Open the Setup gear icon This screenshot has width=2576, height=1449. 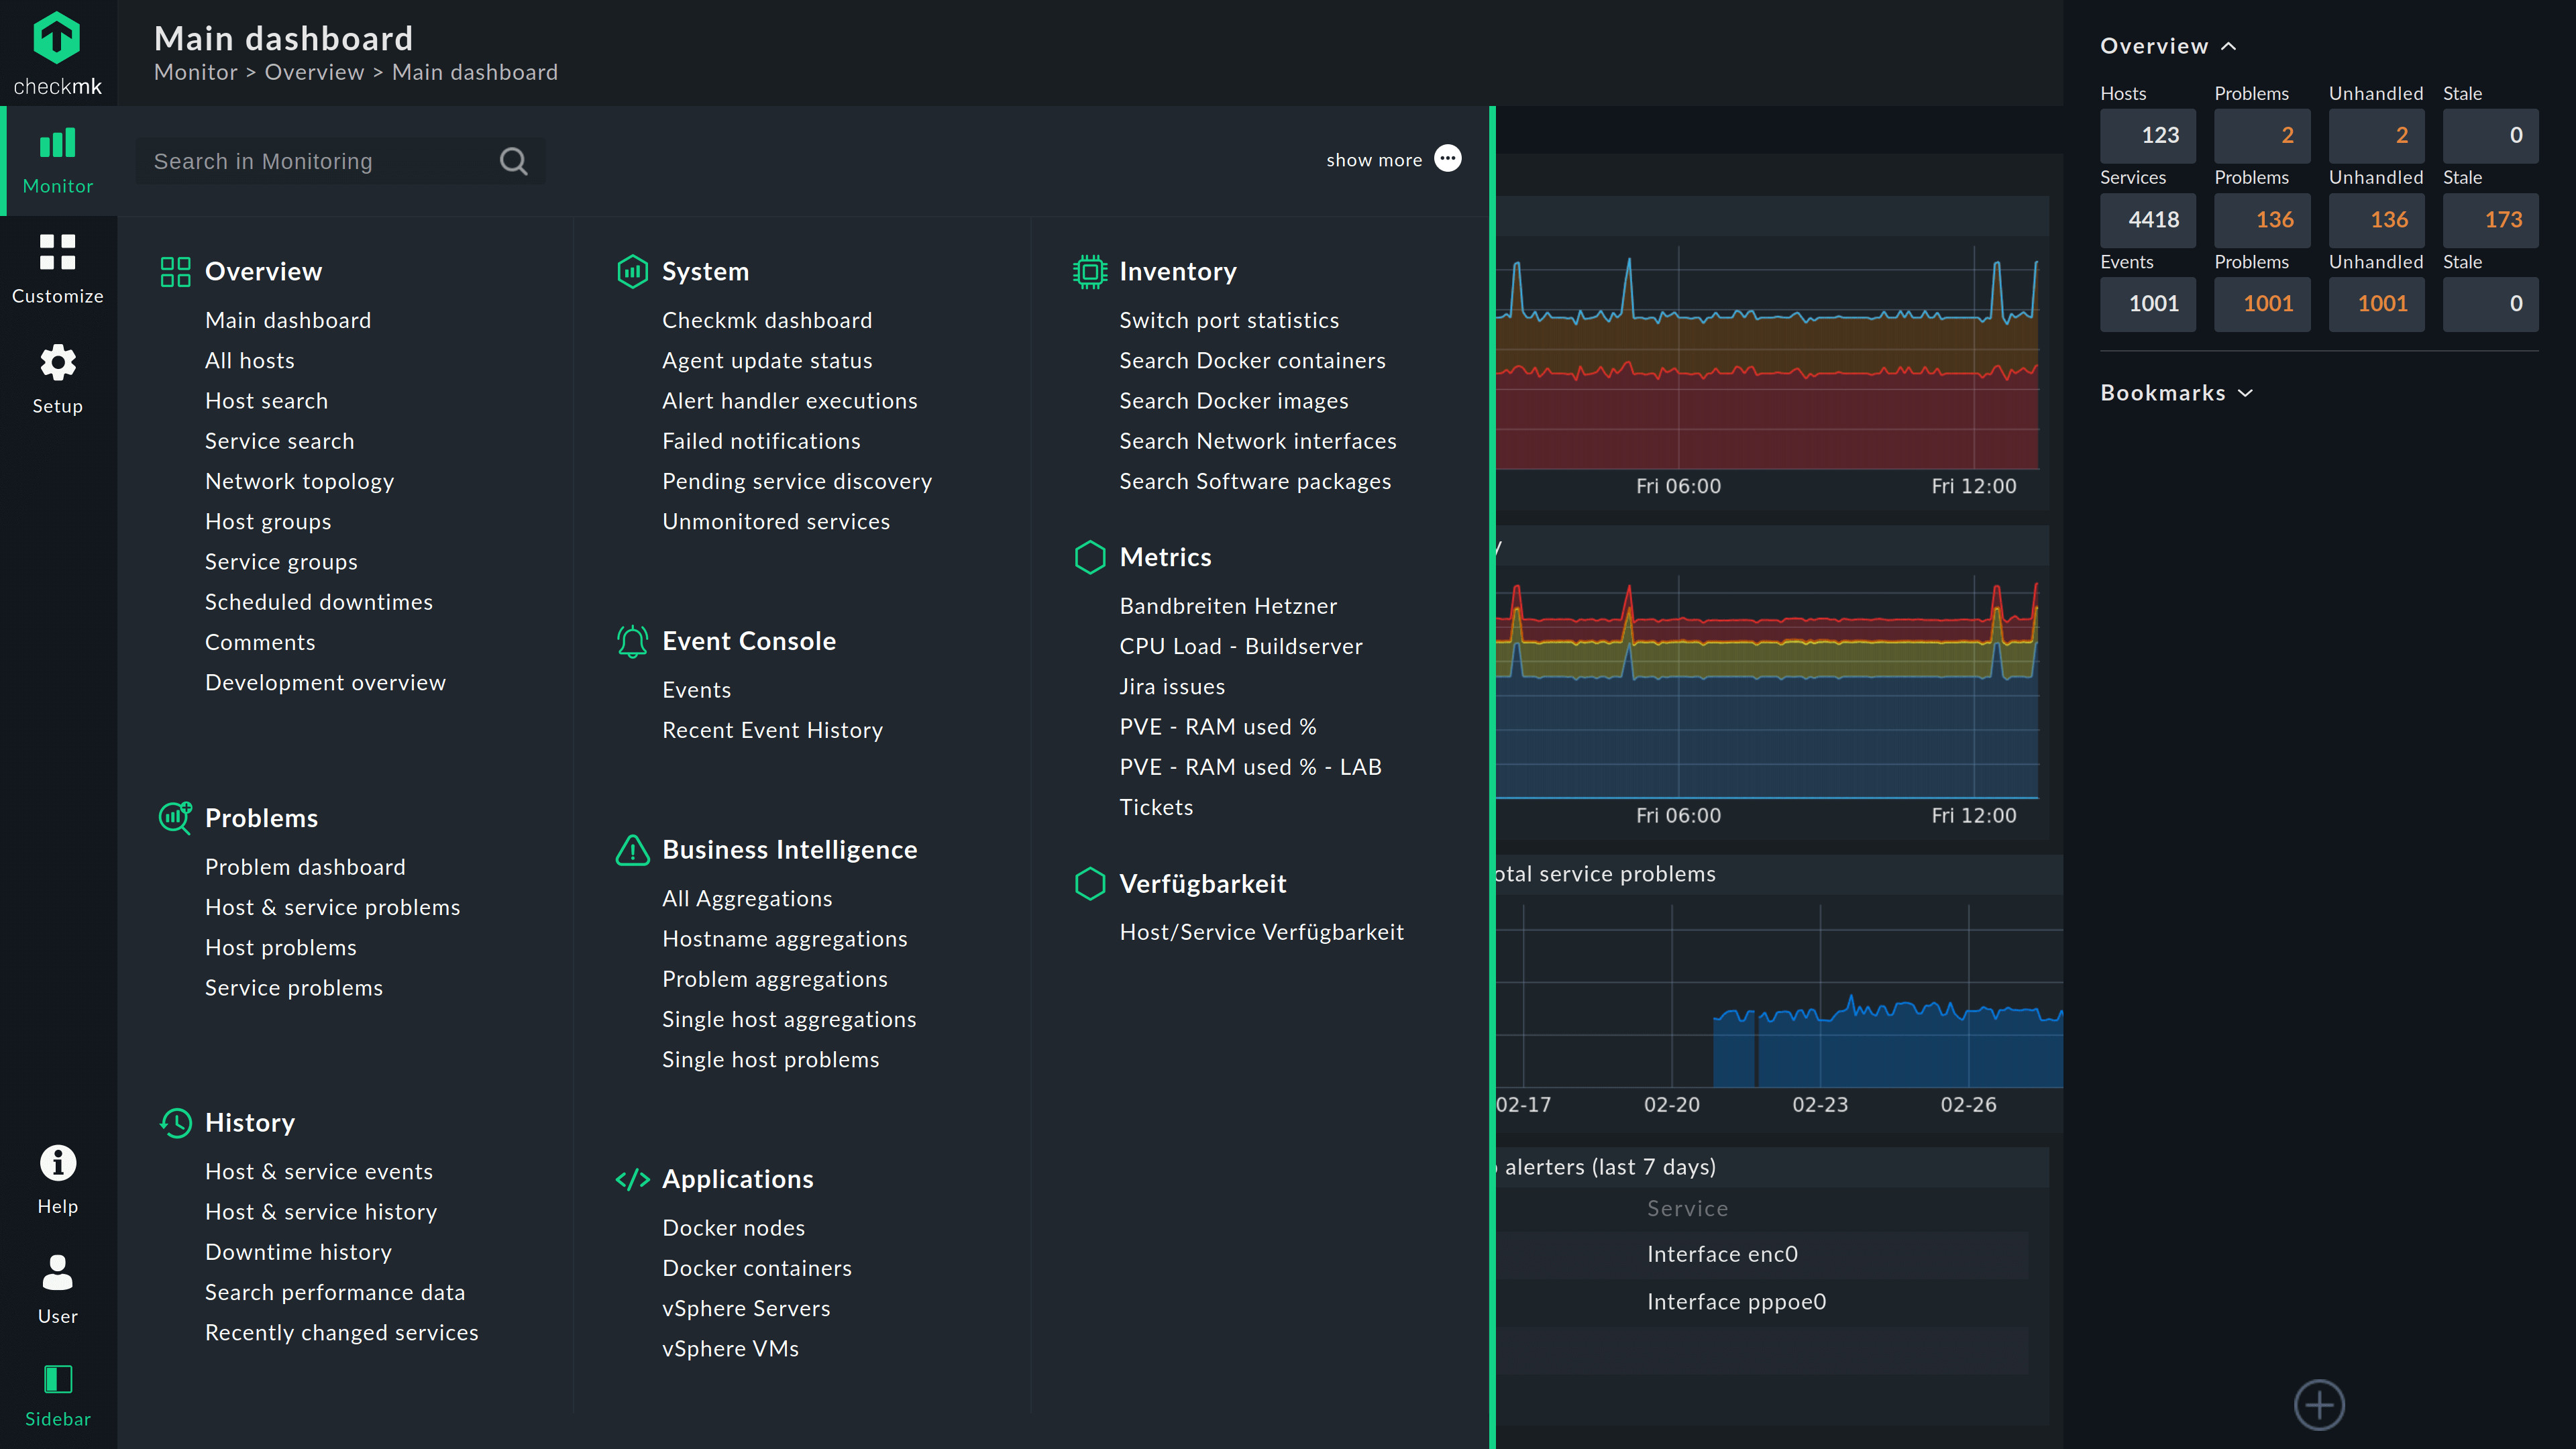[57, 363]
